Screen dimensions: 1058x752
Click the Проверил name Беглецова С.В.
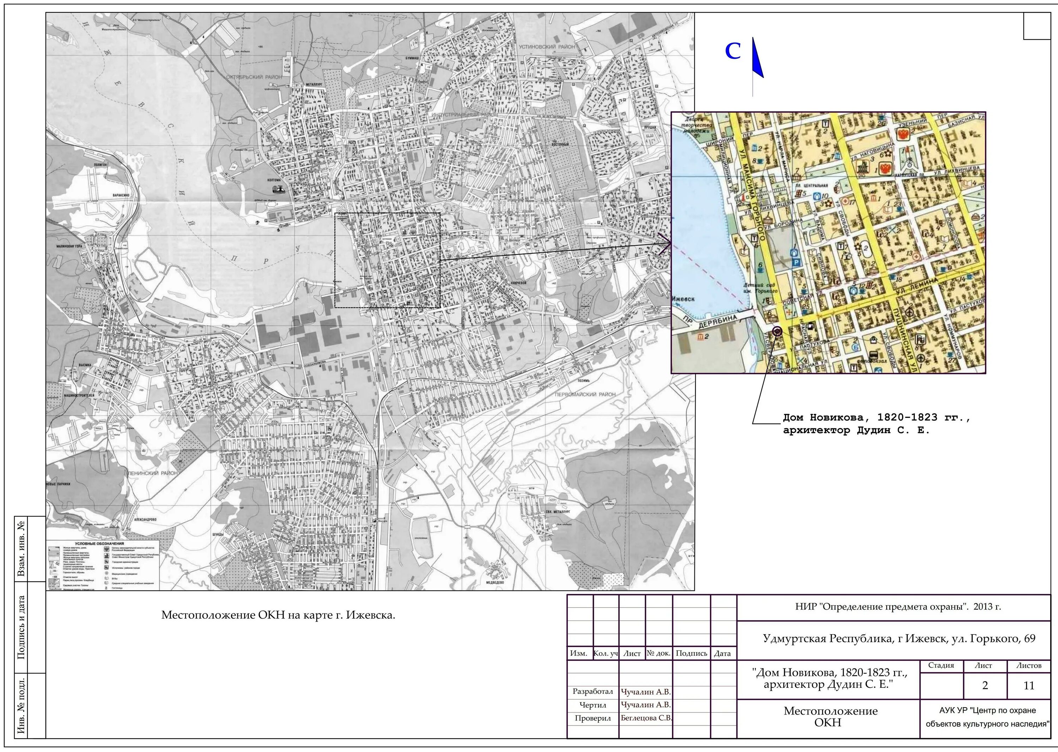point(646,718)
